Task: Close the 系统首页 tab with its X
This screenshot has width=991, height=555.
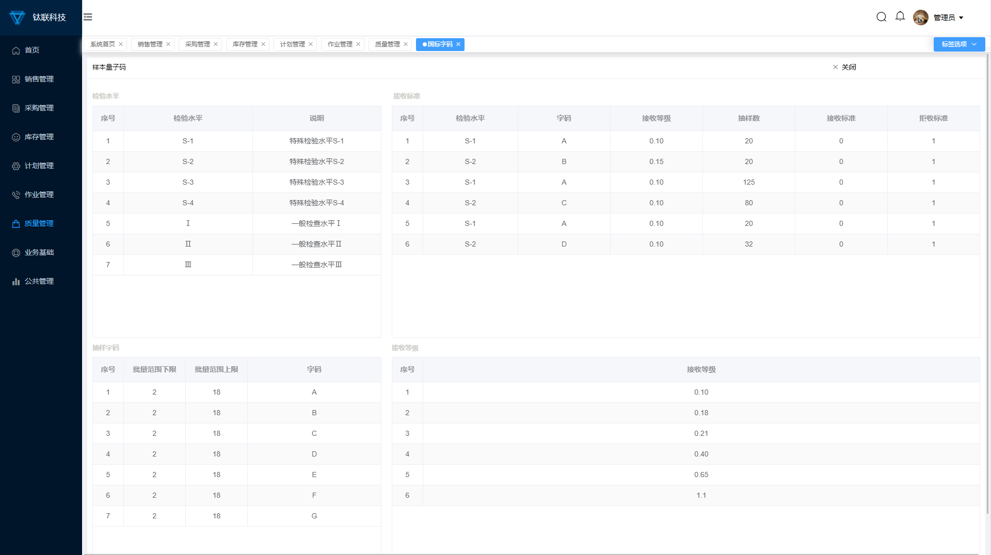Action: tap(121, 44)
